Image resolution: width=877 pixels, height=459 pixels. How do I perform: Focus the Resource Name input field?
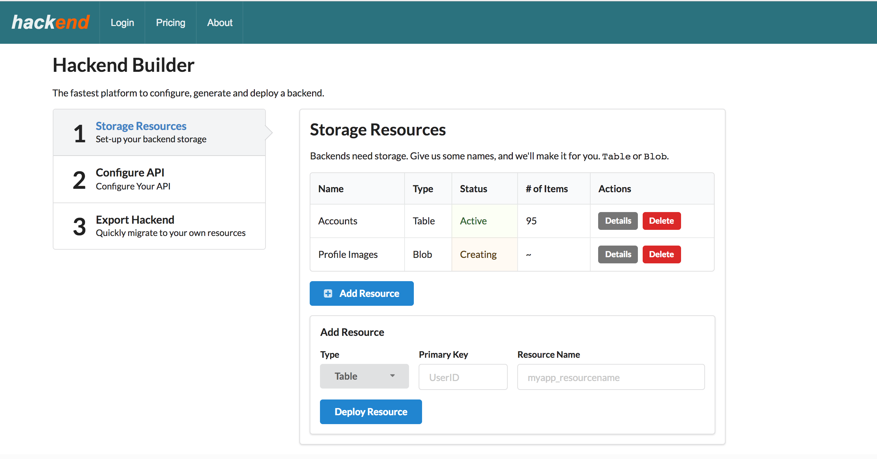[x=611, y=377]
